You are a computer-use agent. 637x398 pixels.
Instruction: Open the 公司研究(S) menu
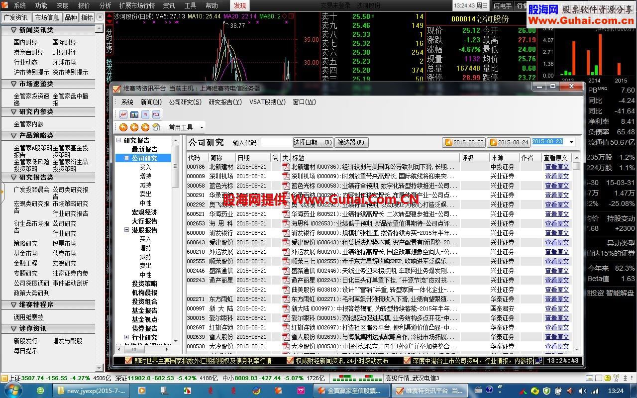coord(185,102)
